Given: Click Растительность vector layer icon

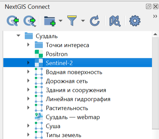Looking at the screenshot, I should coord(39,108).
